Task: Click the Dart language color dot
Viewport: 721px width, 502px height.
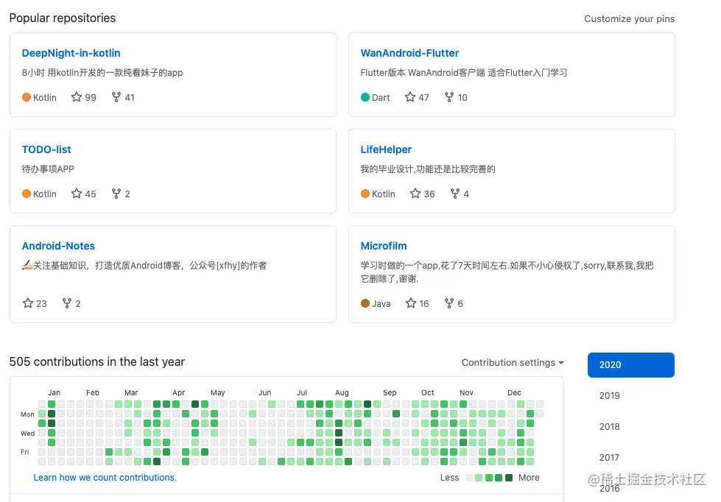Action: tap(365, 97)
